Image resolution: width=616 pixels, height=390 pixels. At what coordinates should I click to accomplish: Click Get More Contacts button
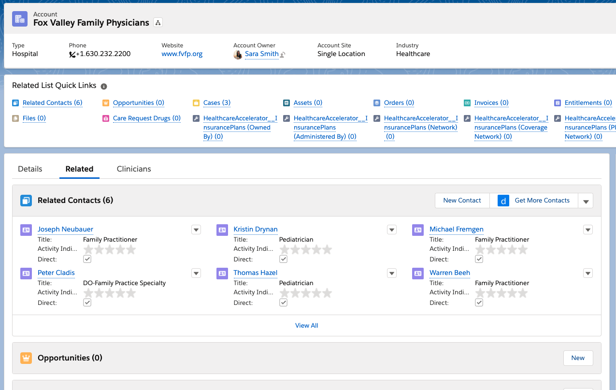tap(534, 201)
